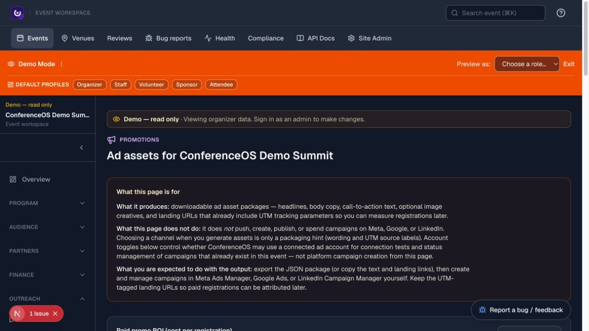Click the pulse icon beside Health
The image size is (589, 331).
(x=208, y=38)
